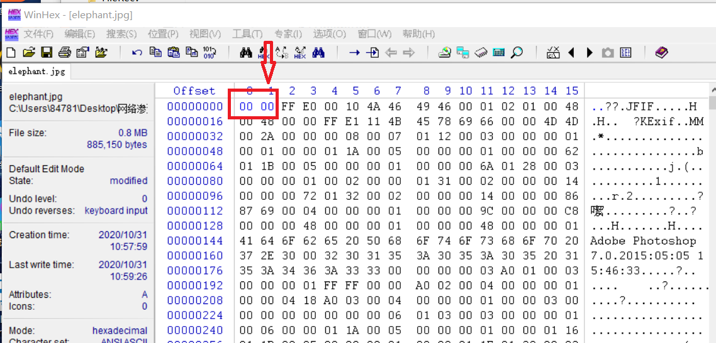Click the Replace Hex Values icon
Screen dimensions: 716x343
(300, 52)
